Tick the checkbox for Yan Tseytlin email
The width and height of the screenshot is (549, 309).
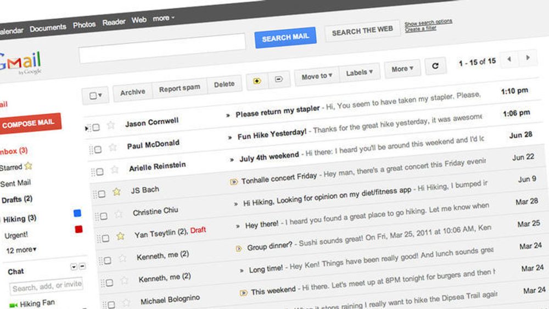pyautogui.click(x=105, y=238)
